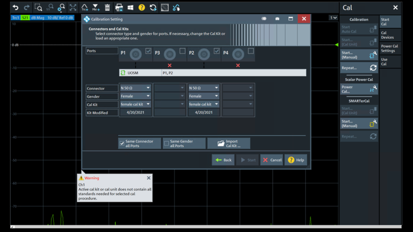The width and height of the screenshot is (413, 232).
Task: Add a new trace with Trc+
Action: click(84, 7)
